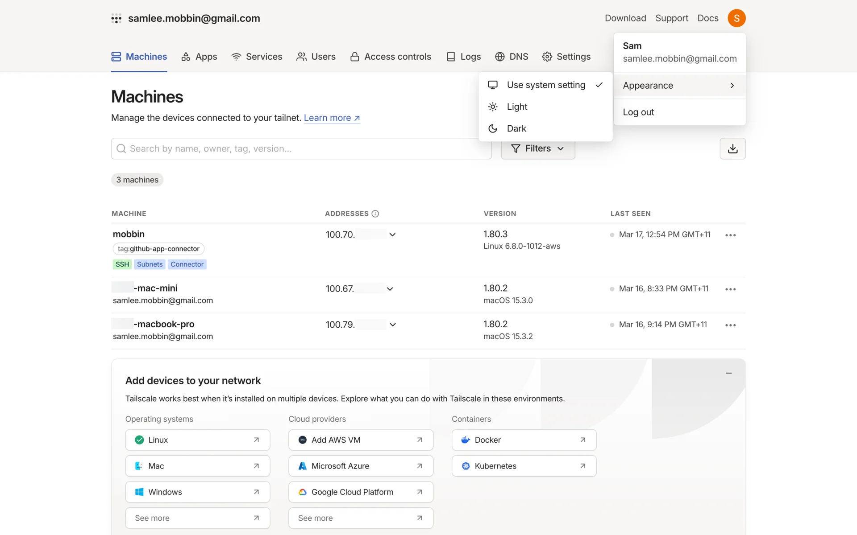Expand addresses for the macbook-pro machine
Screen dimensions: 857x535
[392, 325]
